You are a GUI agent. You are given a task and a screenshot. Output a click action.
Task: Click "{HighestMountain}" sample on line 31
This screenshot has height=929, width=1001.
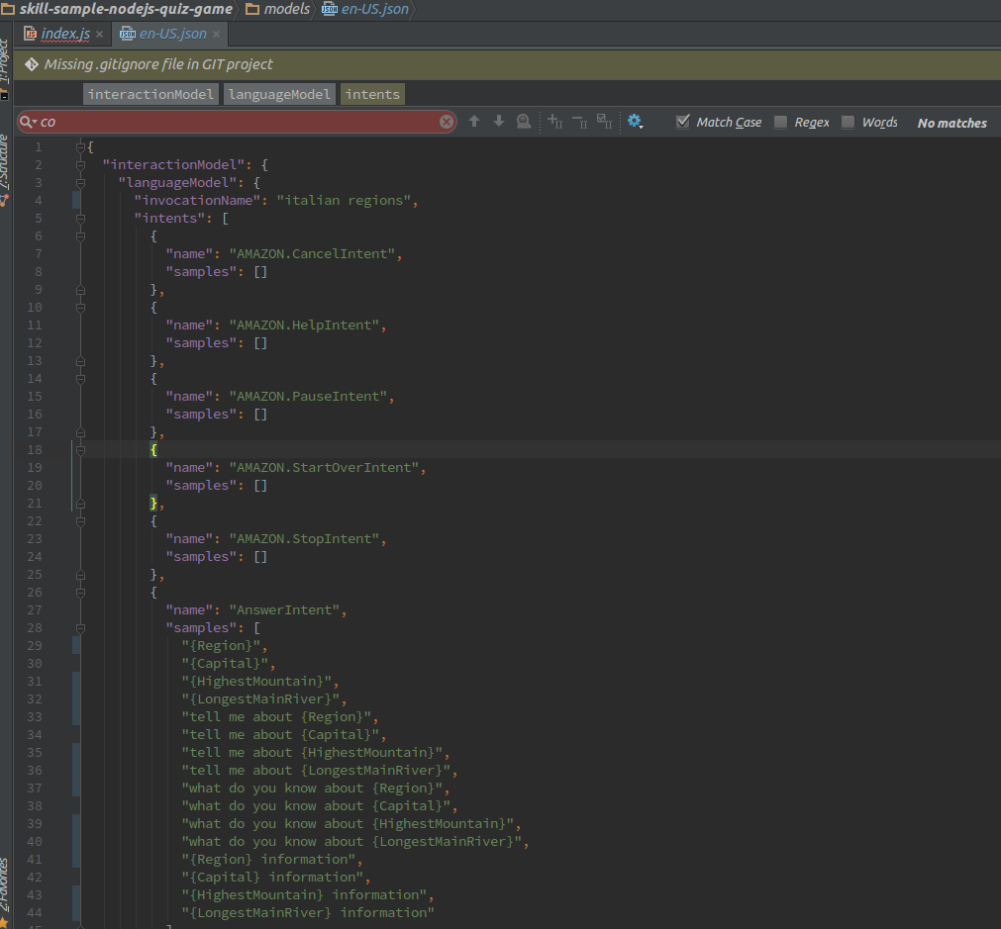pyautogui.click(x=256, y=682)
